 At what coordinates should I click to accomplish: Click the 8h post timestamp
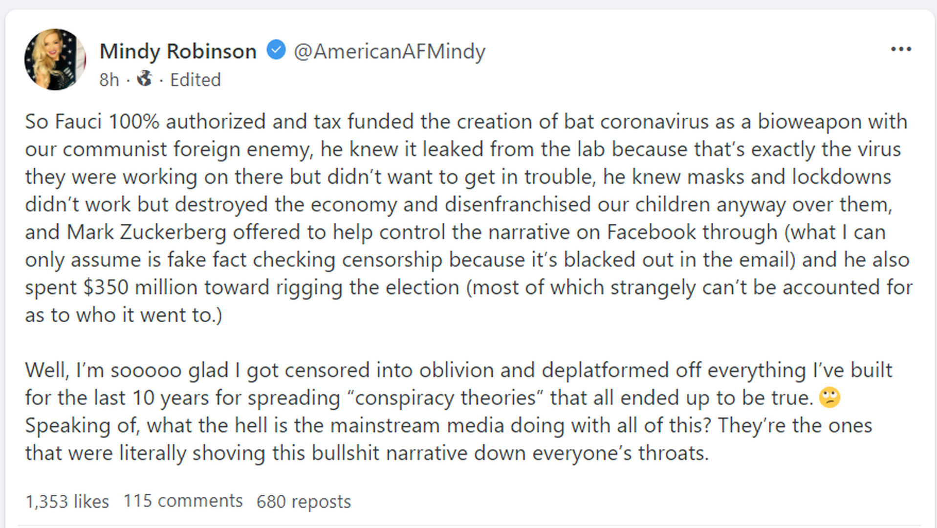[x=109, y=80]
